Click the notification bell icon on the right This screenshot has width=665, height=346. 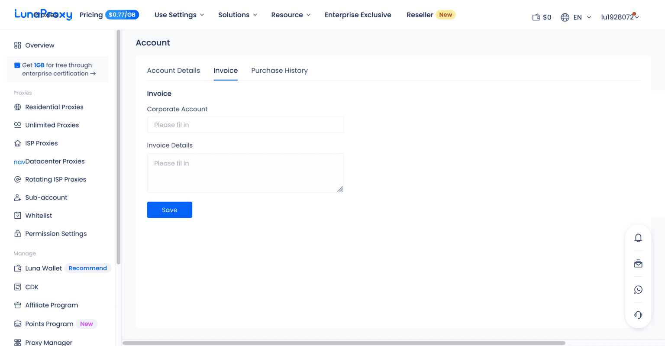tap(638, 238)
